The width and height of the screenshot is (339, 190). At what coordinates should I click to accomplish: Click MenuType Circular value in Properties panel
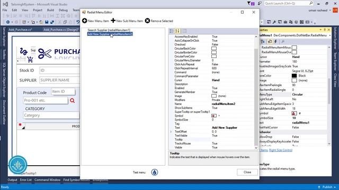pos(297,94)
